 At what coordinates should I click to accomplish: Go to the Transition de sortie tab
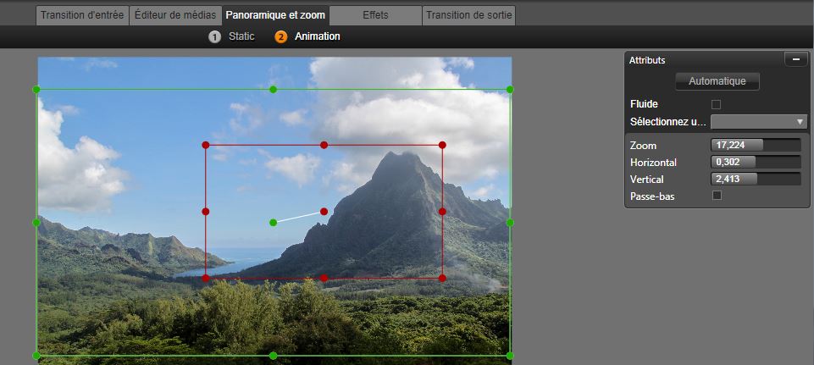tap(468, 15)
